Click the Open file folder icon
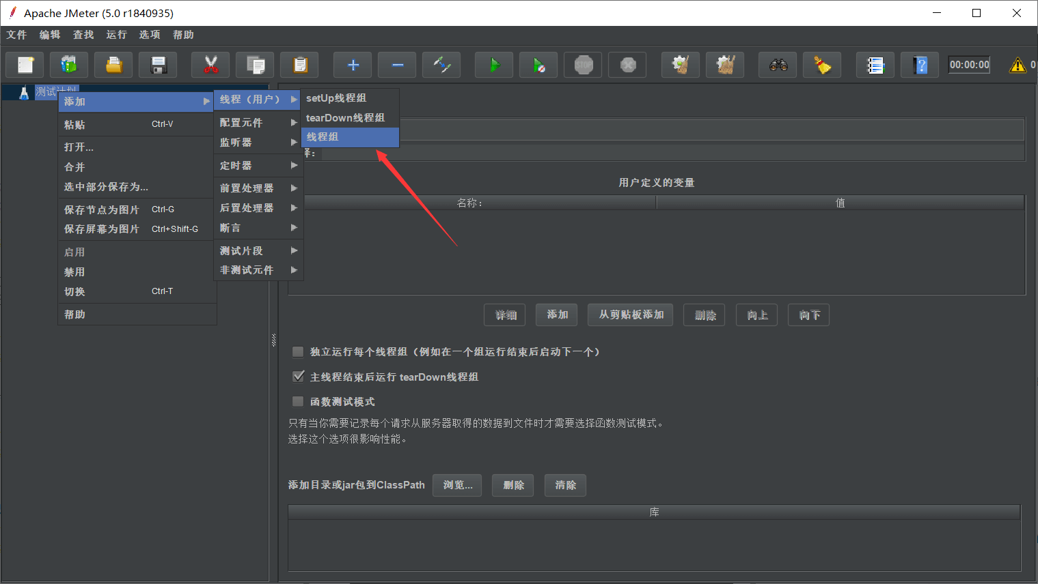The image size is (1038, 584). pyautogui.click(x=113, y=65)
